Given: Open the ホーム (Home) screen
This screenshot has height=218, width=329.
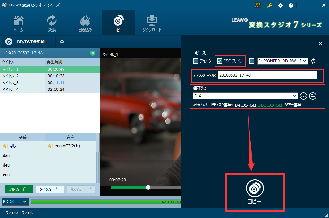Looking at the screenshot, I should pos(18,22).
